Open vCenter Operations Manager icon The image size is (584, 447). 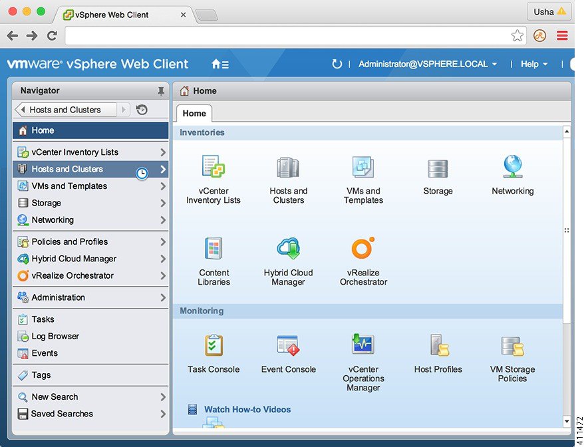pos(363,344)
